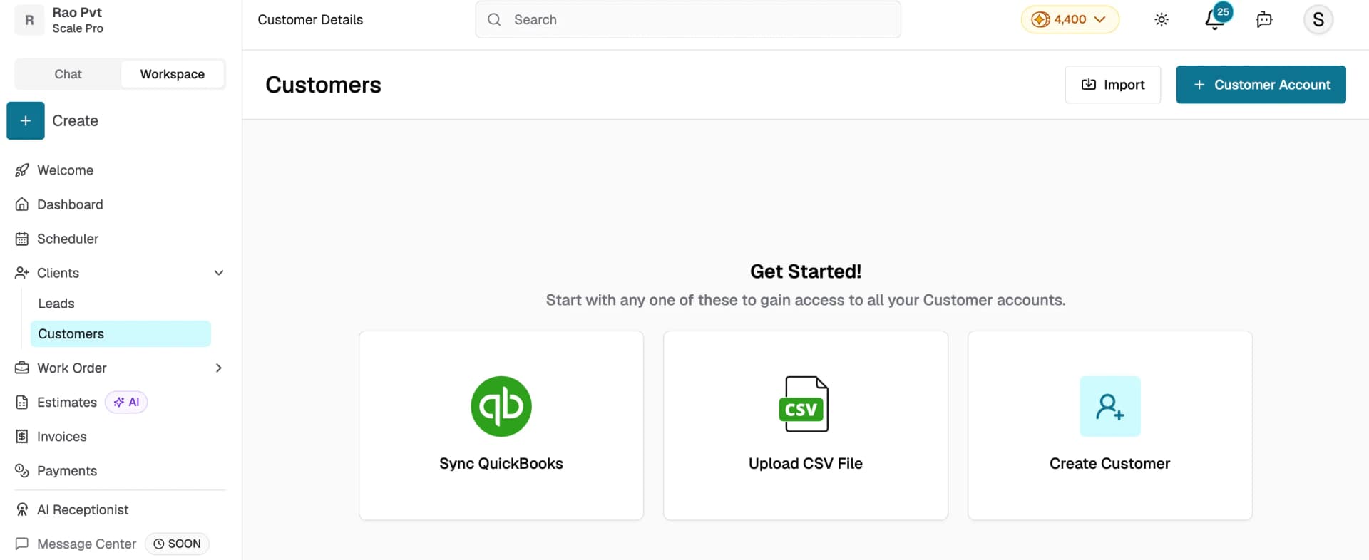Image resolution: width=1369 pixels, height=560 pixels.
Task: Open the S user avatar menu
Action: 1318,20
